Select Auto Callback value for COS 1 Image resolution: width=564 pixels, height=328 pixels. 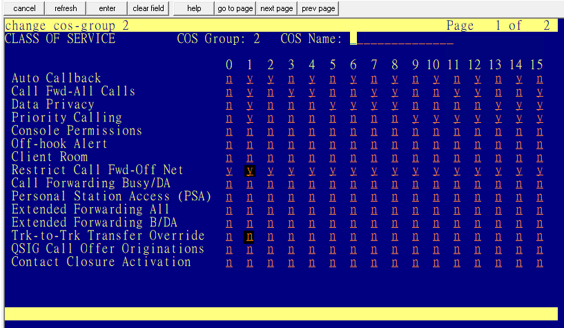coord(250,79)
